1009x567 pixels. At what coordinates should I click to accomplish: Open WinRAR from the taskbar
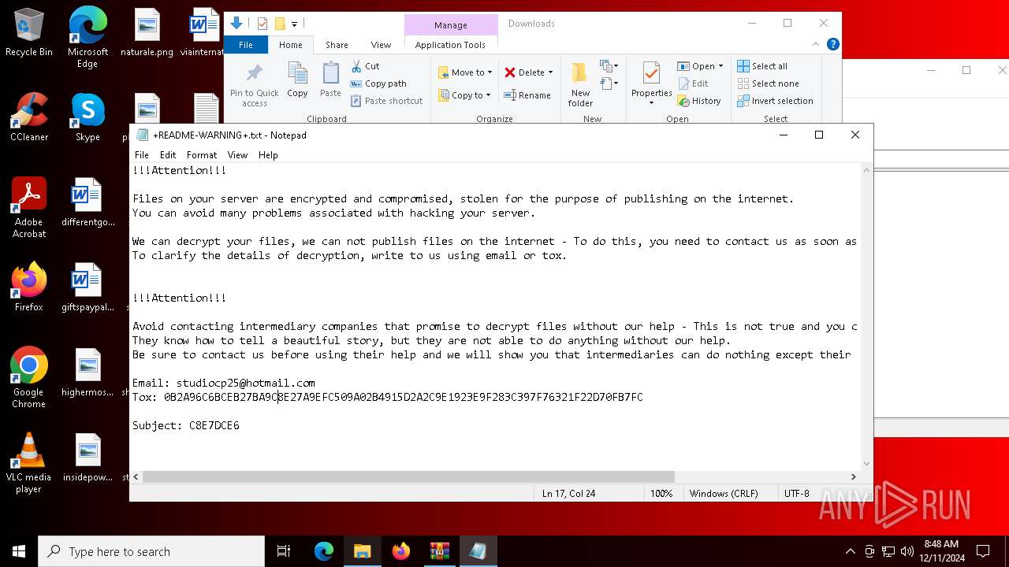click(x=439, y=551)
